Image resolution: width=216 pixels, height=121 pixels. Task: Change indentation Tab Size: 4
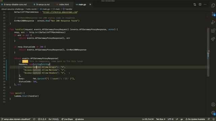pyautogui.click(x=161, y=119)
